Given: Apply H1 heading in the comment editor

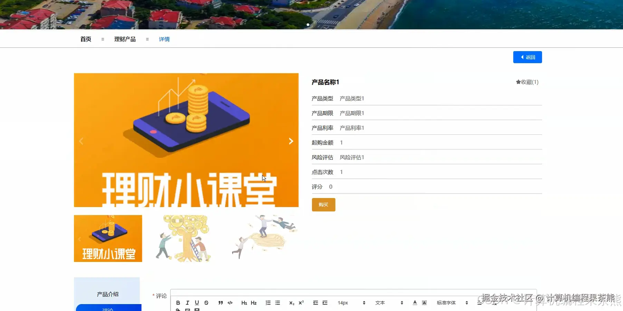Looking at the screenshot, I should point(244,303).
